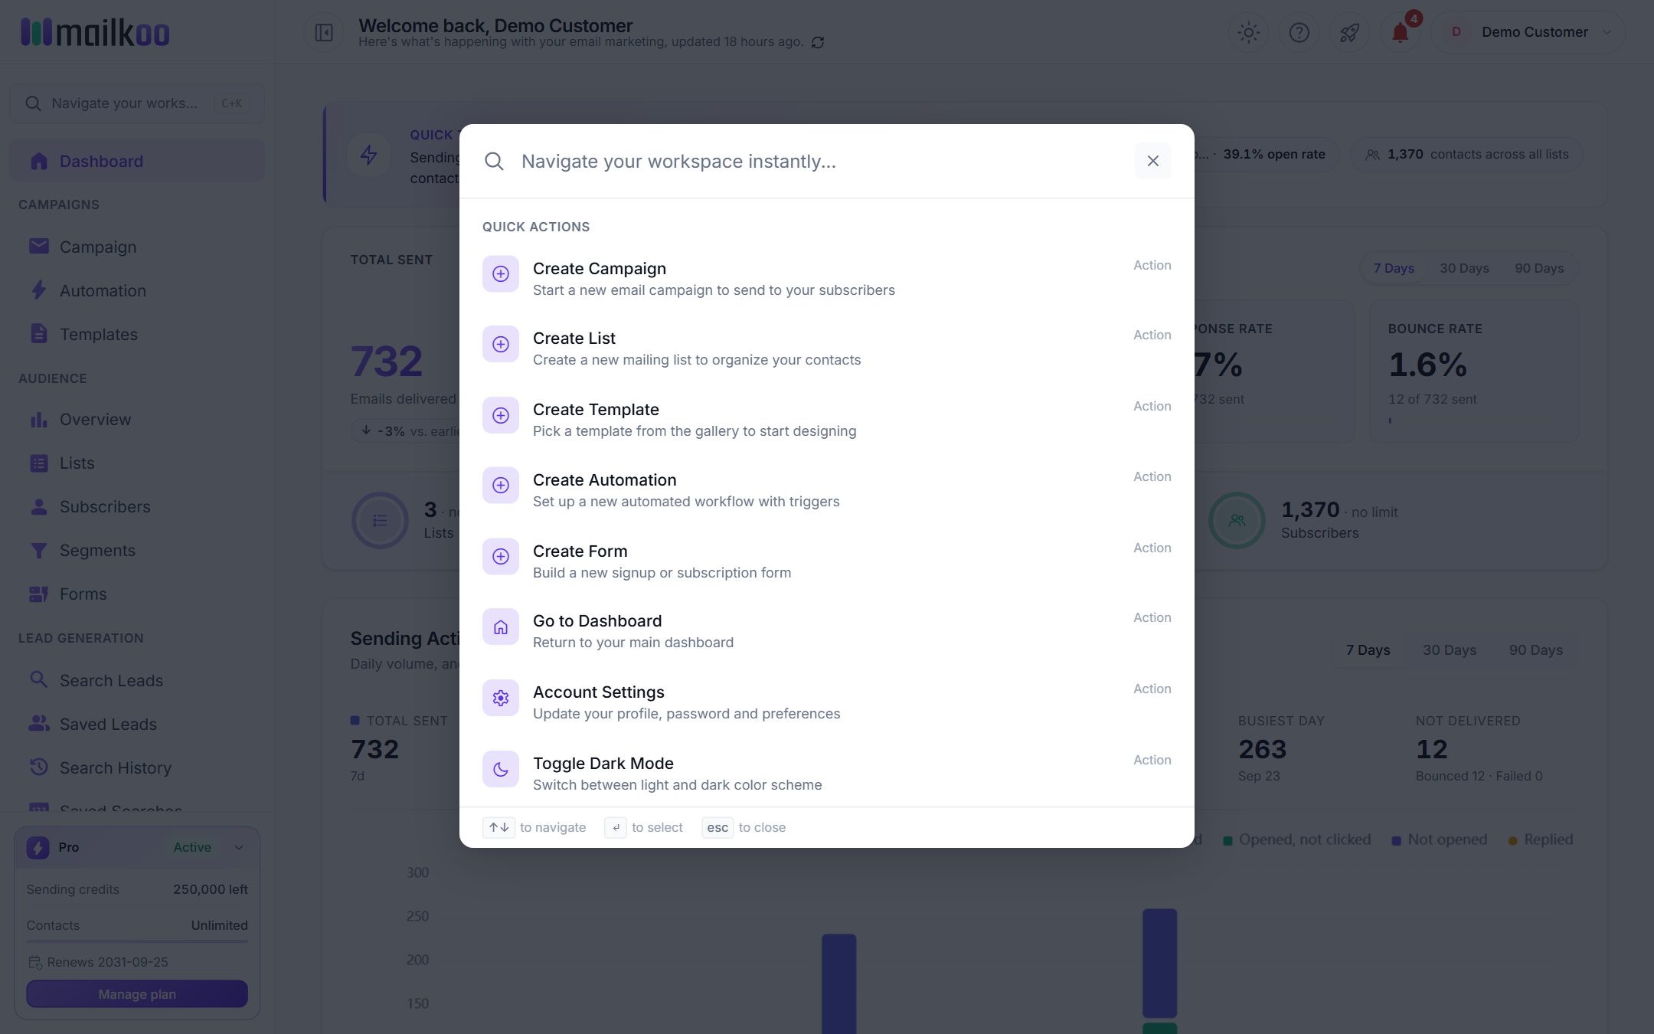Expand the Pro plan chevron
Image resolution: width=1654 pixels, height=1034 pixels.
(239, 847)
